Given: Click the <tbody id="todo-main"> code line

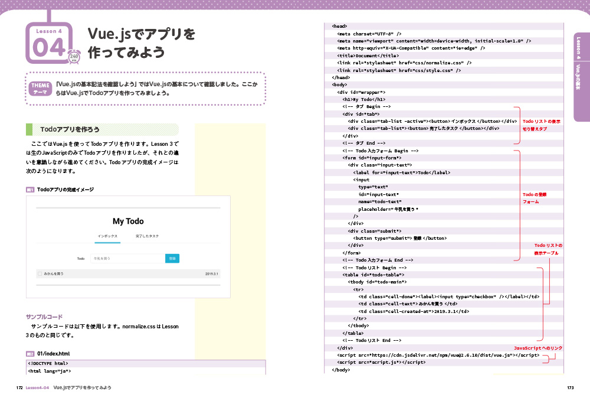Looking at the screenshot, I should tap(377, 282).
